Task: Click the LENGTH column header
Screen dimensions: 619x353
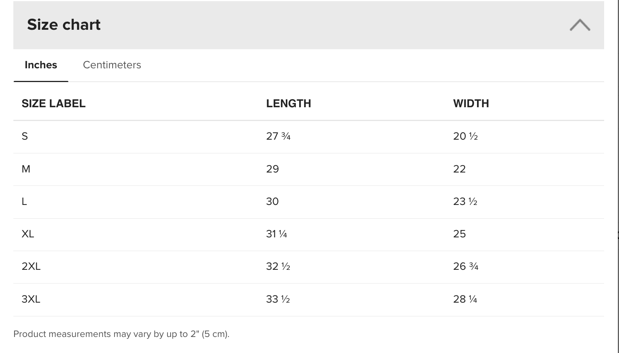Action: (x=289, y=103)
